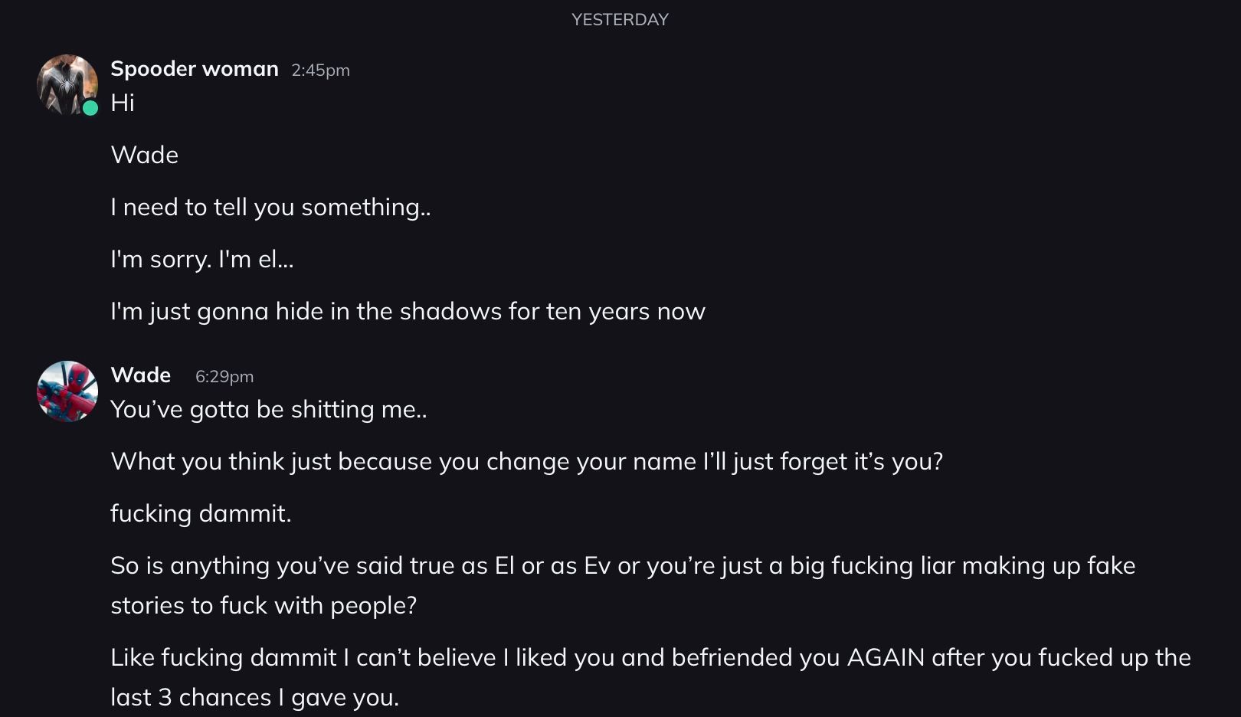Click the YESTERDAY date divider
The width and height of the screenshot is (1241, 717).
click(620, 20)
